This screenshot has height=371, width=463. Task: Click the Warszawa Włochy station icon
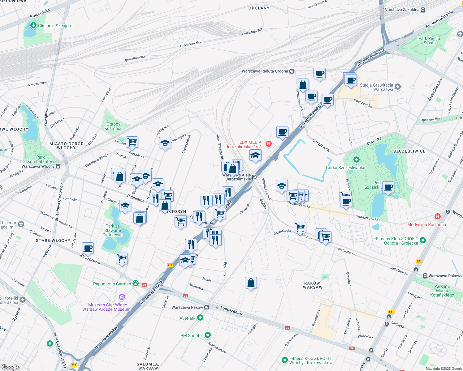(x=58, y=166)
